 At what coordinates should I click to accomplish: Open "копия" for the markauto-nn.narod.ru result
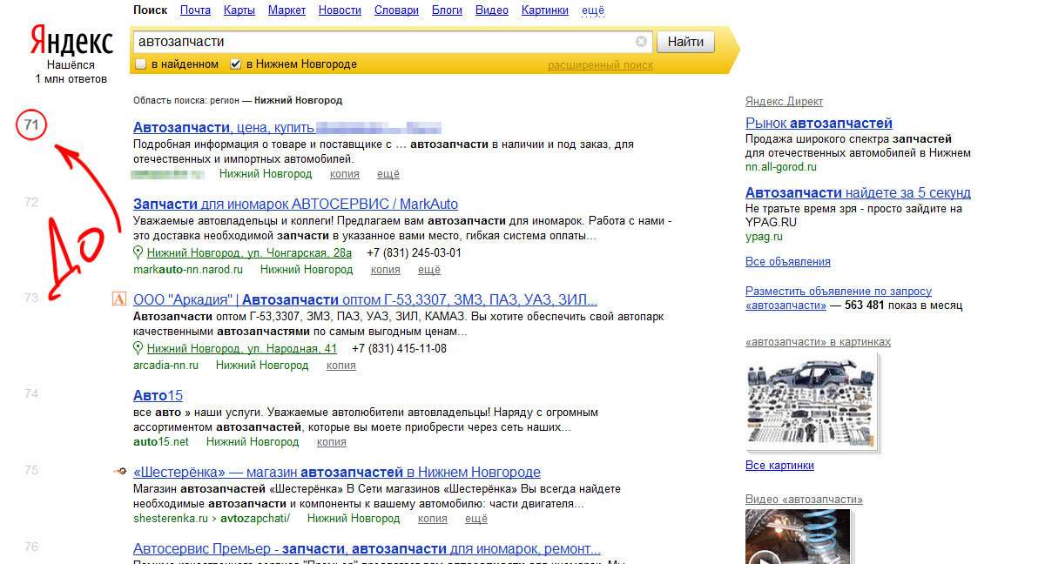tap(386, 270)
